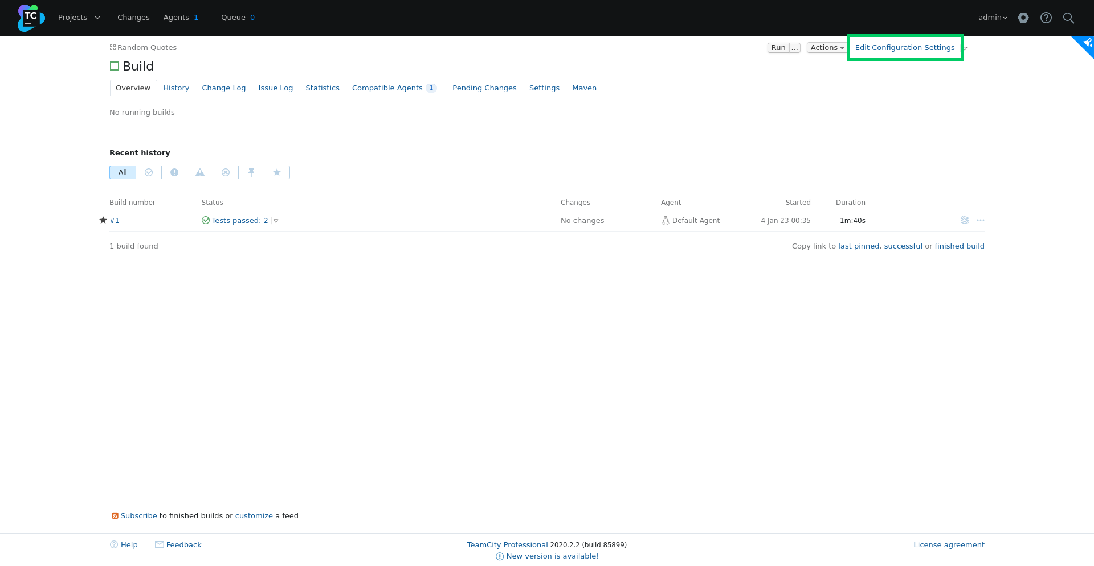1094x566 pixels.
Task: Expand build #1 status dropdown arrow
Action: pos(276,221)
